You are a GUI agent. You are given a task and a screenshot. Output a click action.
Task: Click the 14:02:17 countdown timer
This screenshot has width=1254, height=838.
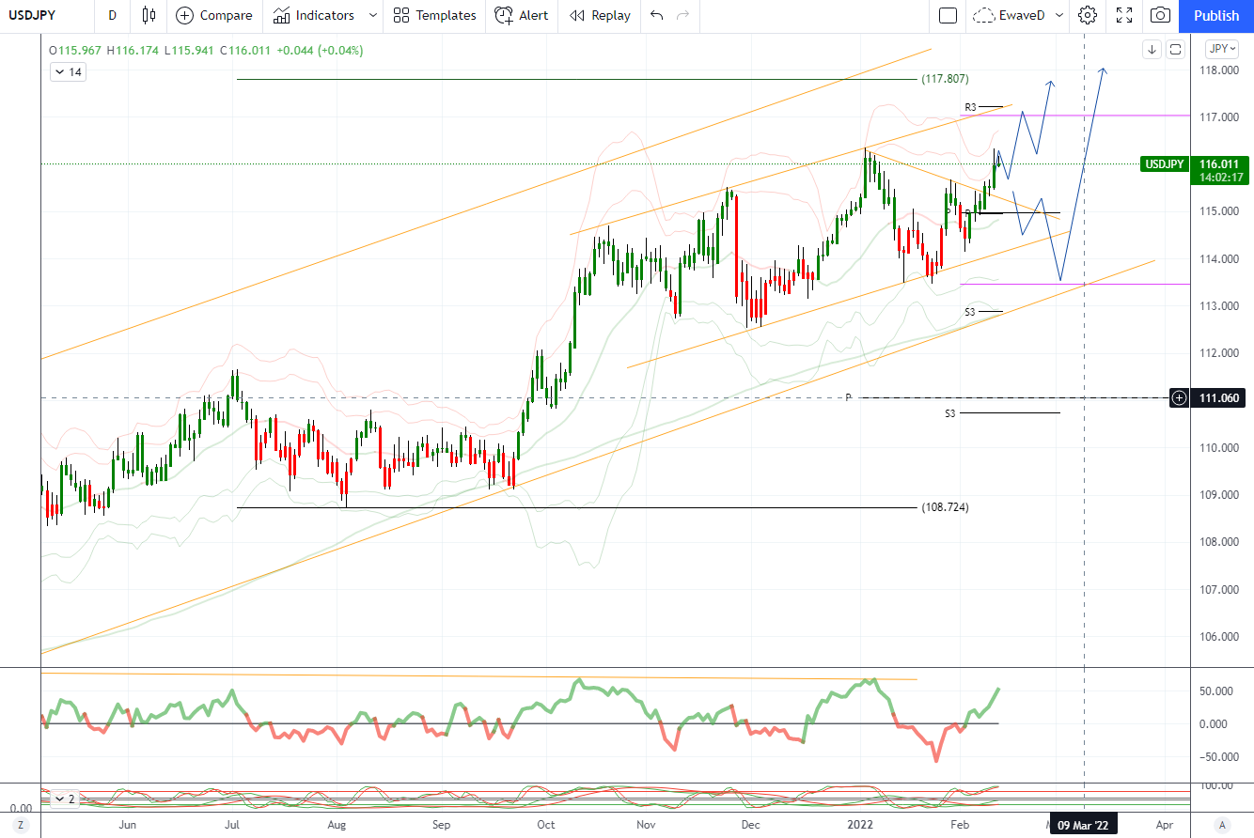pyautogui.click(x=1219, y=178)
